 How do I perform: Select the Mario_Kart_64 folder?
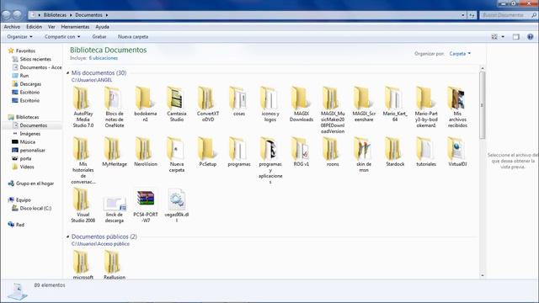[395, 104]
